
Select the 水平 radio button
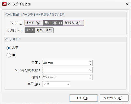click(x=9, y=48)
